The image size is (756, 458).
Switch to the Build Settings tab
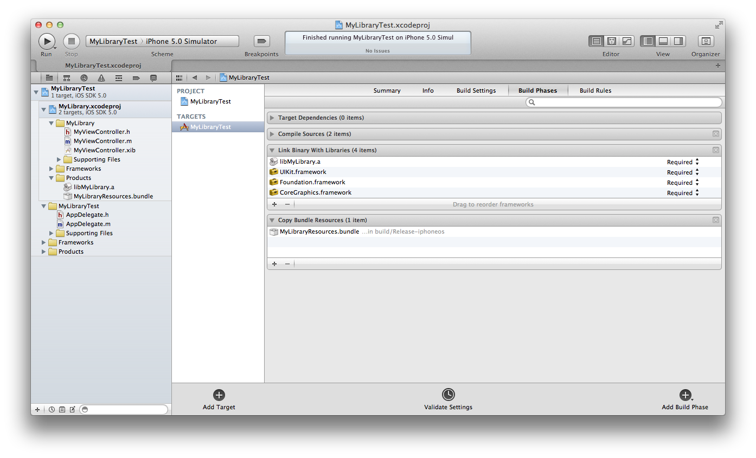point(476,91)
